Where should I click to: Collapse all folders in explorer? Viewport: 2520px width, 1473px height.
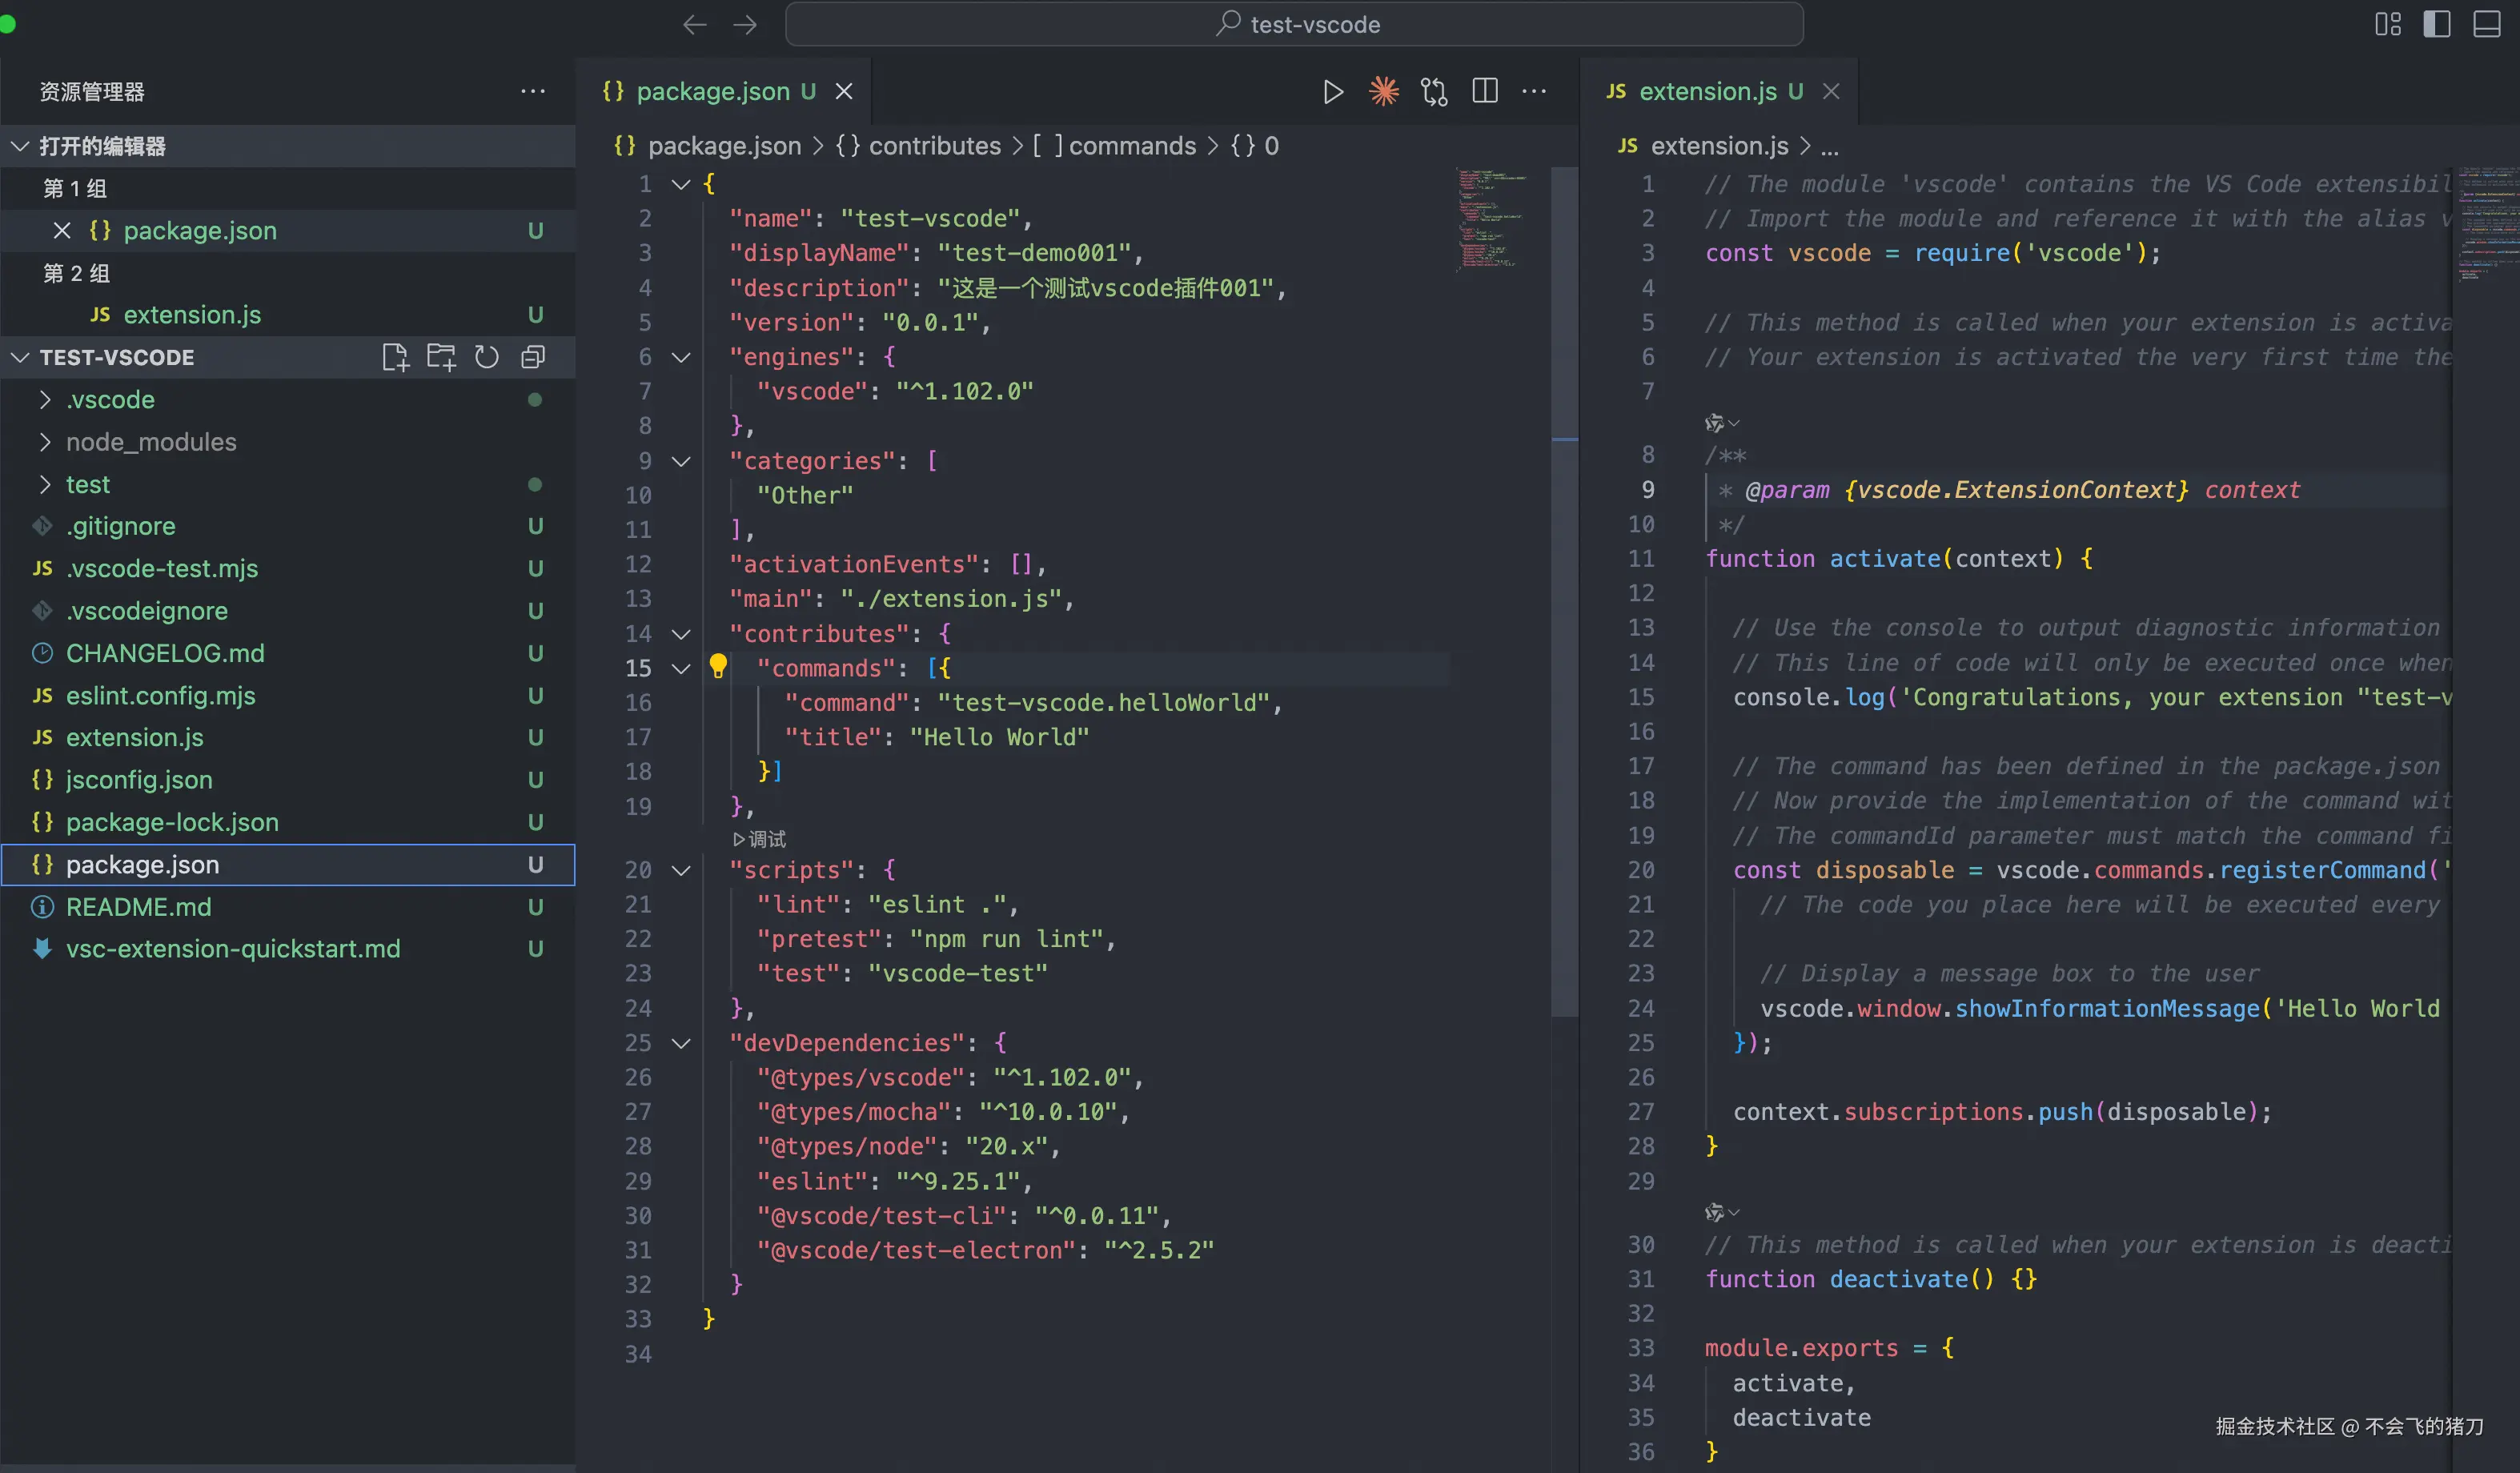[x=533, y=357]
